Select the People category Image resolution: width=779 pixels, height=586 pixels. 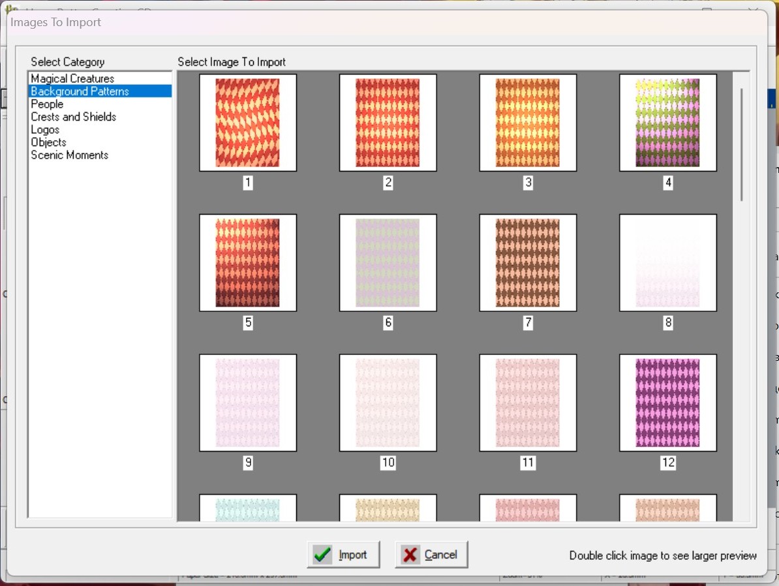tap(47, 104)
